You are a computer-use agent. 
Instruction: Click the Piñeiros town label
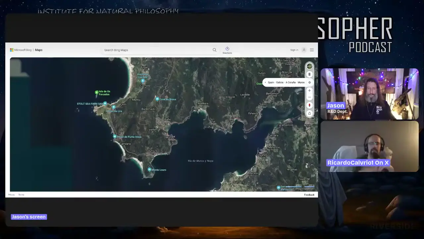(x=253, y=114)
